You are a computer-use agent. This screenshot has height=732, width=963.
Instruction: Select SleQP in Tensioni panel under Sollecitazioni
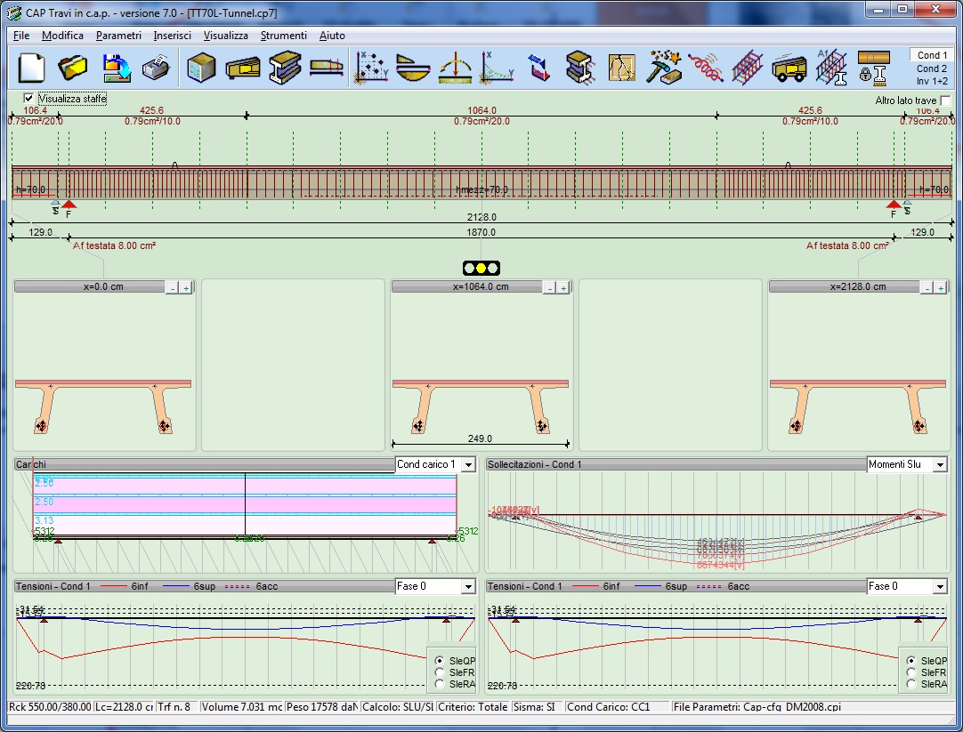click(911, 661)
